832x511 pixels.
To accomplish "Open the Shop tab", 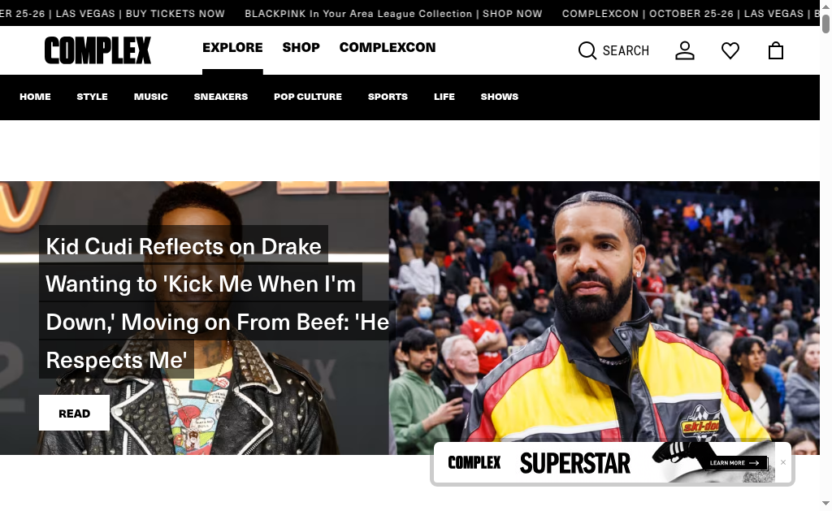I will [x=301, y=47].
